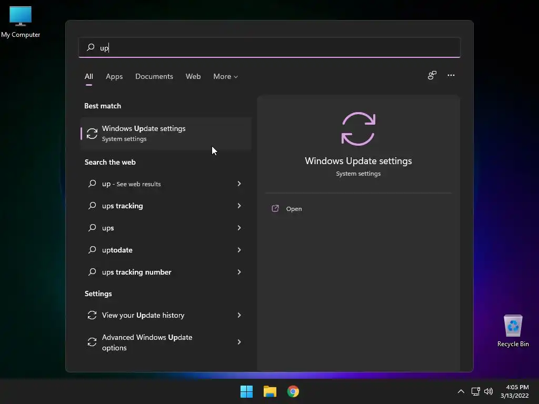Expand chevron for Advanced Windows Update options
This screenshot has width=539, height=404.
pyautogui.click(x=239, y=342)
